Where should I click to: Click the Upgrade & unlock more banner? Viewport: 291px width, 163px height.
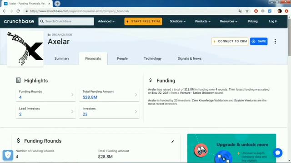[x=231, y=148]
